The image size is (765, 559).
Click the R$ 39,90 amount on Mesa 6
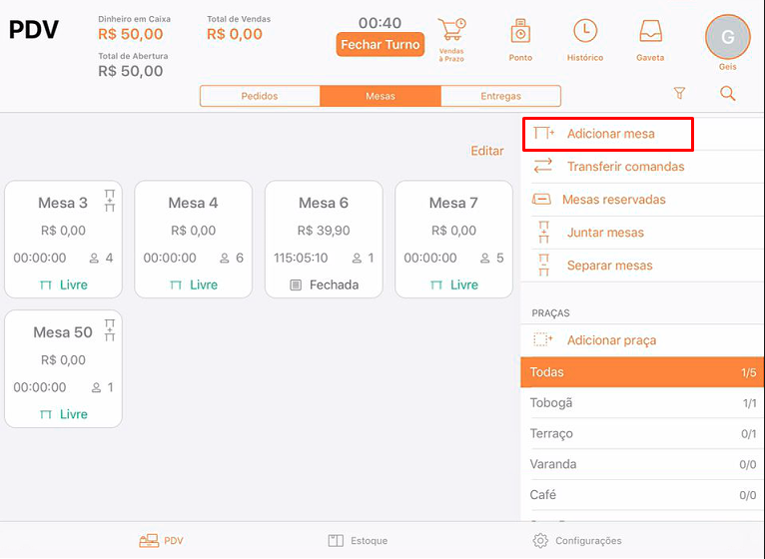tap(324, 231)
